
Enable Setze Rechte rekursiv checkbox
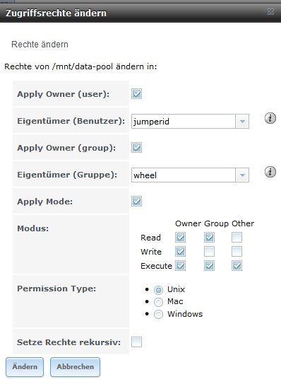pyautogui.click(x=136, y=342)
